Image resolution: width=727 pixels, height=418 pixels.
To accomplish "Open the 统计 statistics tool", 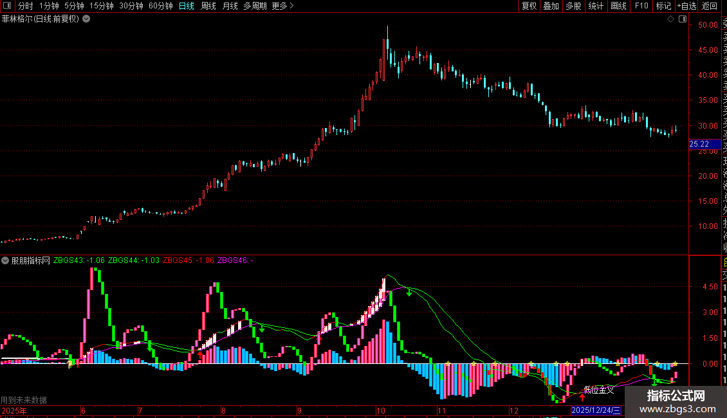I will [x=596, y=6].
